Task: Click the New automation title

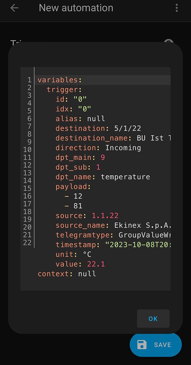Action: (76, 8)
